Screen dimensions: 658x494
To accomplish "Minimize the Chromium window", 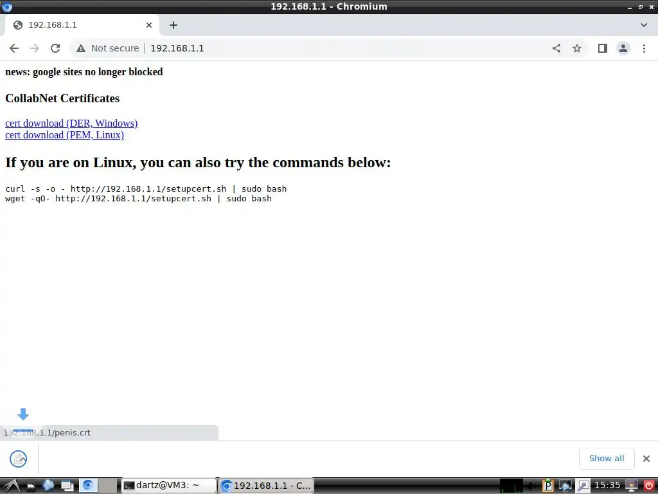I will (630, 7).
